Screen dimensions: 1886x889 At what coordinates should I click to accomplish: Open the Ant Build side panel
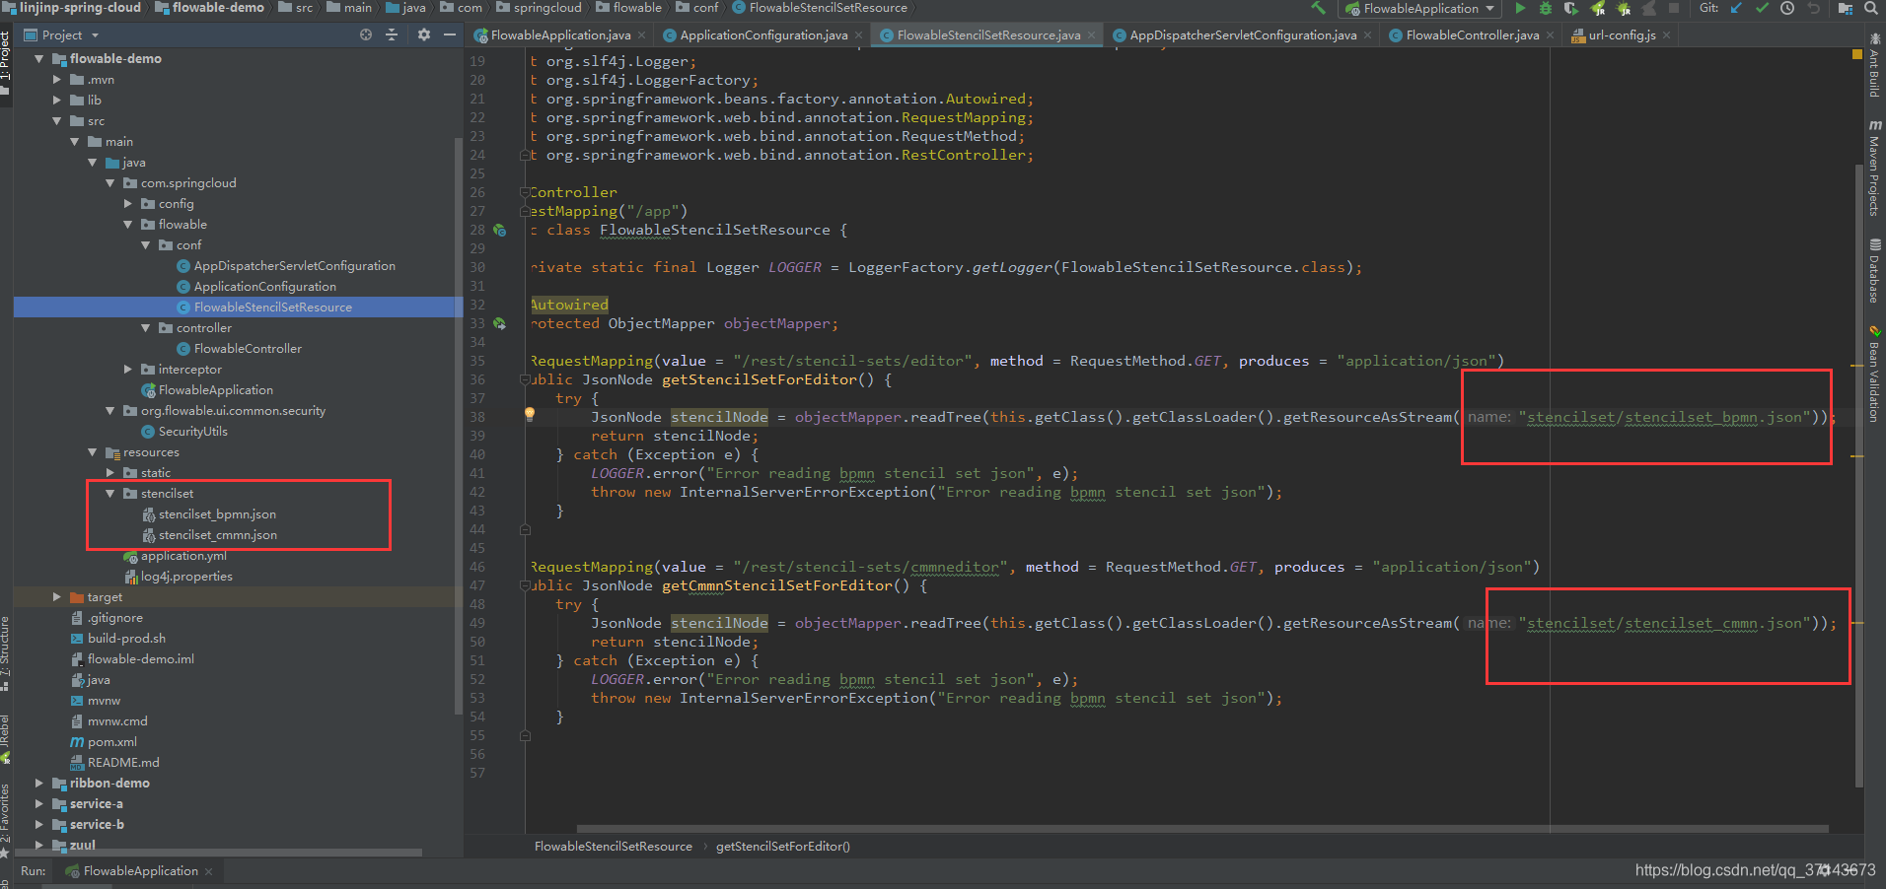click(1874, 67)
